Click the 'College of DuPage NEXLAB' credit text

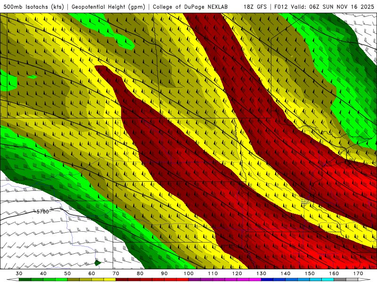[190, 7]
